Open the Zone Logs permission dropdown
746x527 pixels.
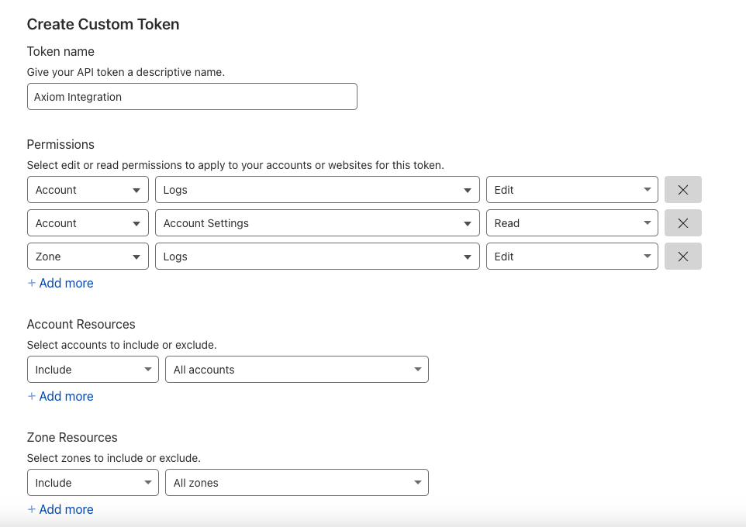[x=317, y=257]
